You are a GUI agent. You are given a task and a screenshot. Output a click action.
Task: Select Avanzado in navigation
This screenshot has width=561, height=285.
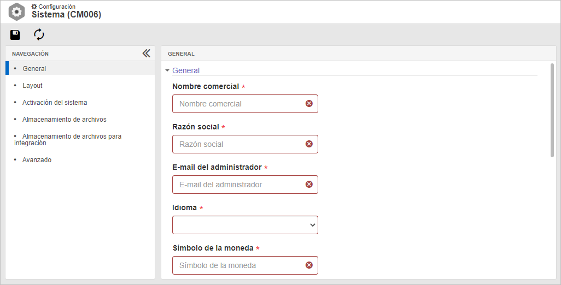pyautogui.click(x=37, y=160)
